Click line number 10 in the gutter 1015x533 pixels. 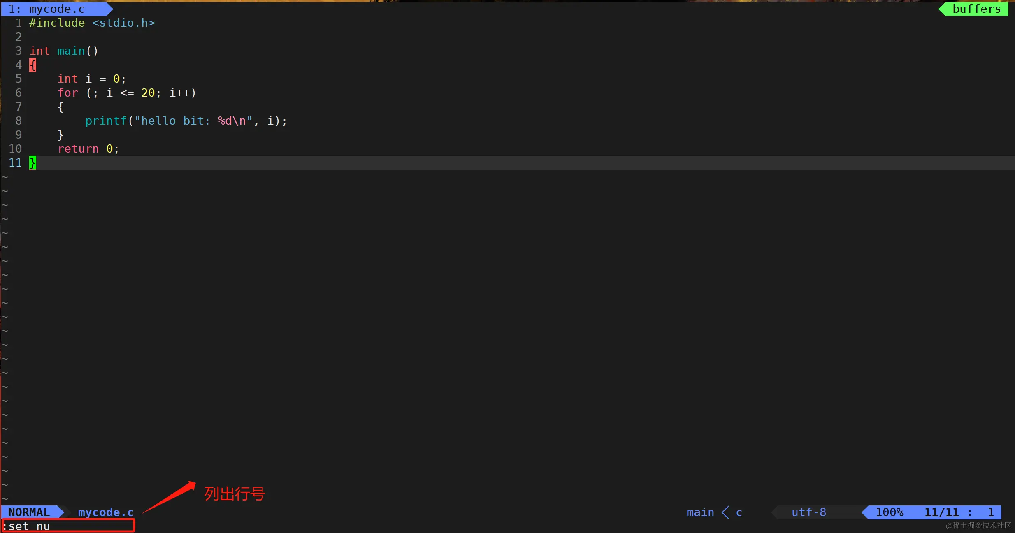(x=15, y=149)
